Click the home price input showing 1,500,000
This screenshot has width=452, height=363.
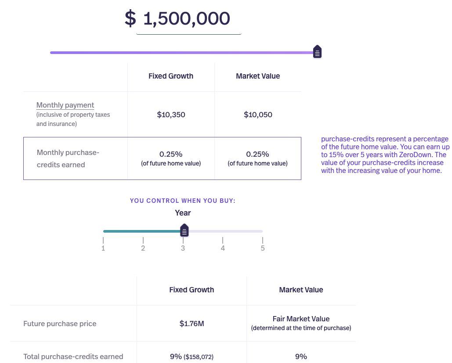click(187, 19)
